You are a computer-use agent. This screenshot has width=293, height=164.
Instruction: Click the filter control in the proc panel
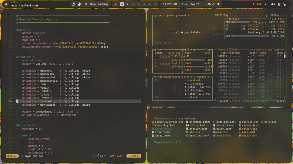(x=233, y=49)
